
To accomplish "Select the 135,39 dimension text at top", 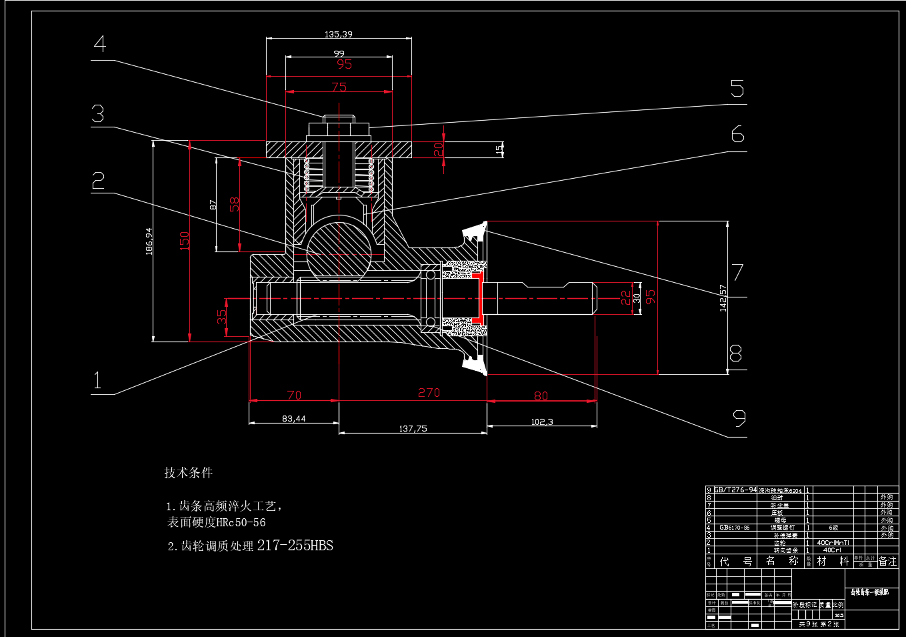I will pyautogui.click(x=339, y=34).
